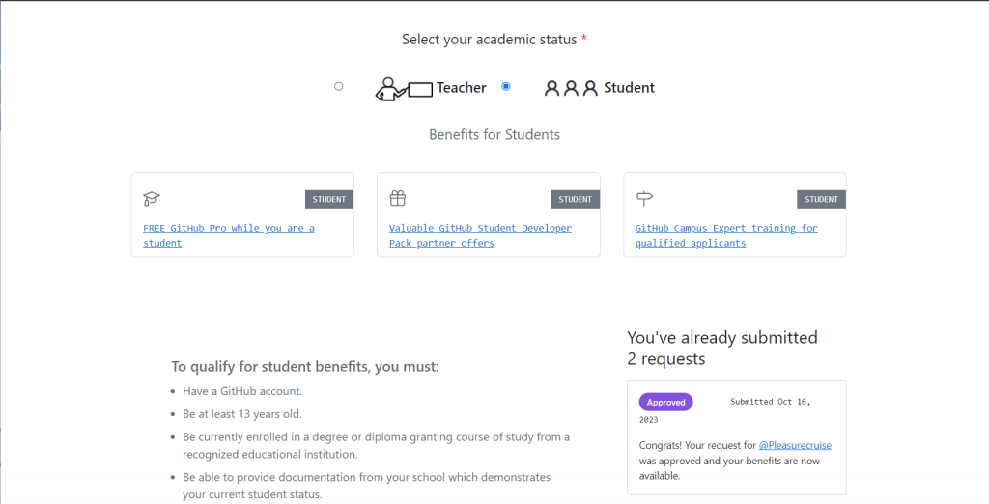This screenshot has width=989, height=504.
Task: Click the Teacher label text
Action: click(461, 88)
